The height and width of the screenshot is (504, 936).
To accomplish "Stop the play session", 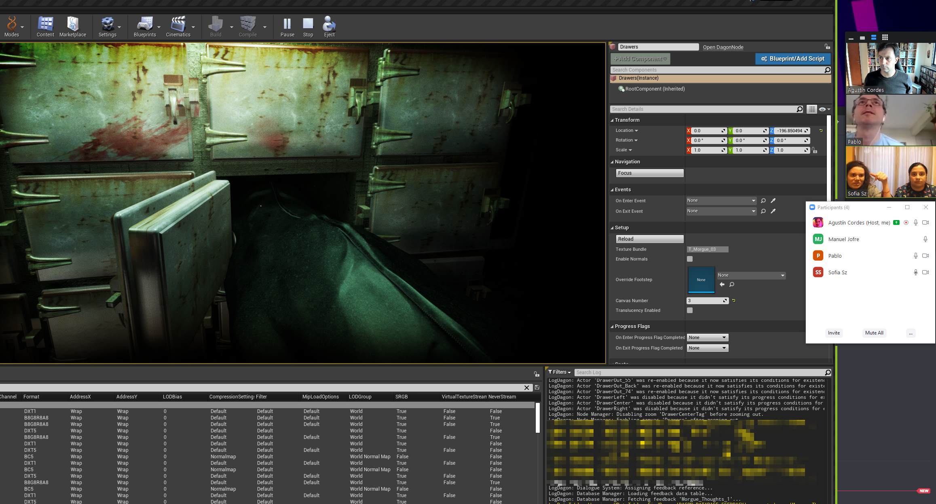I will [x=308, y=27].
